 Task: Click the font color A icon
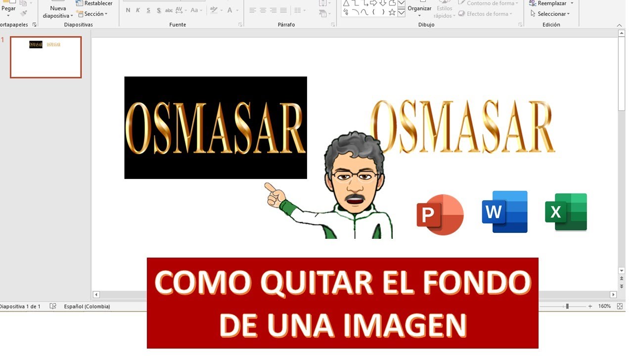(x=230, y=10)
